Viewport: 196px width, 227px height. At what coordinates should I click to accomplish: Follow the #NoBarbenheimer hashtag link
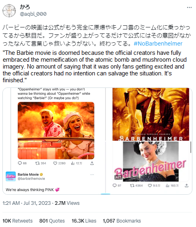click(158, 44)
